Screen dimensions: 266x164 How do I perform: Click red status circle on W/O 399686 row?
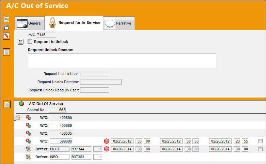click(x=107, y=141)
